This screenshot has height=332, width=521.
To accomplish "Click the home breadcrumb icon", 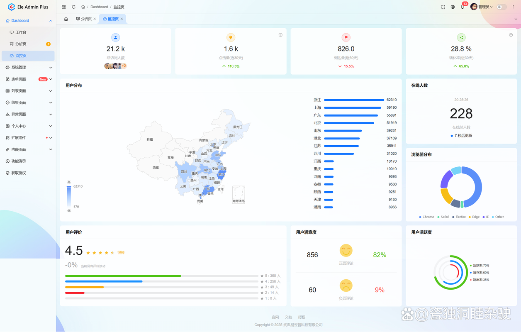I will (x=83, y=7).
